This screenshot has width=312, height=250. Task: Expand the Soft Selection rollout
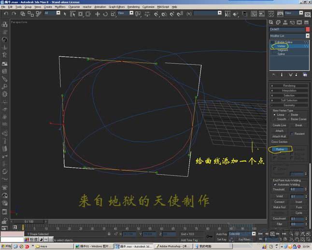click(289, 100)
